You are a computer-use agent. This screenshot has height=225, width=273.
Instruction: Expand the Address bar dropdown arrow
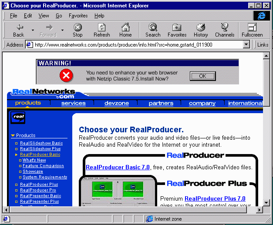pyautogui.click(x=246, y=44)
